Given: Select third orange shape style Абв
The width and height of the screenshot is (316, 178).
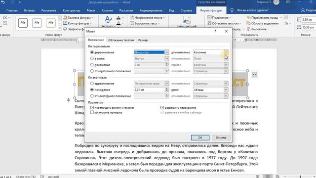Looking at the screenshot, I should click(x=51, y=23).
